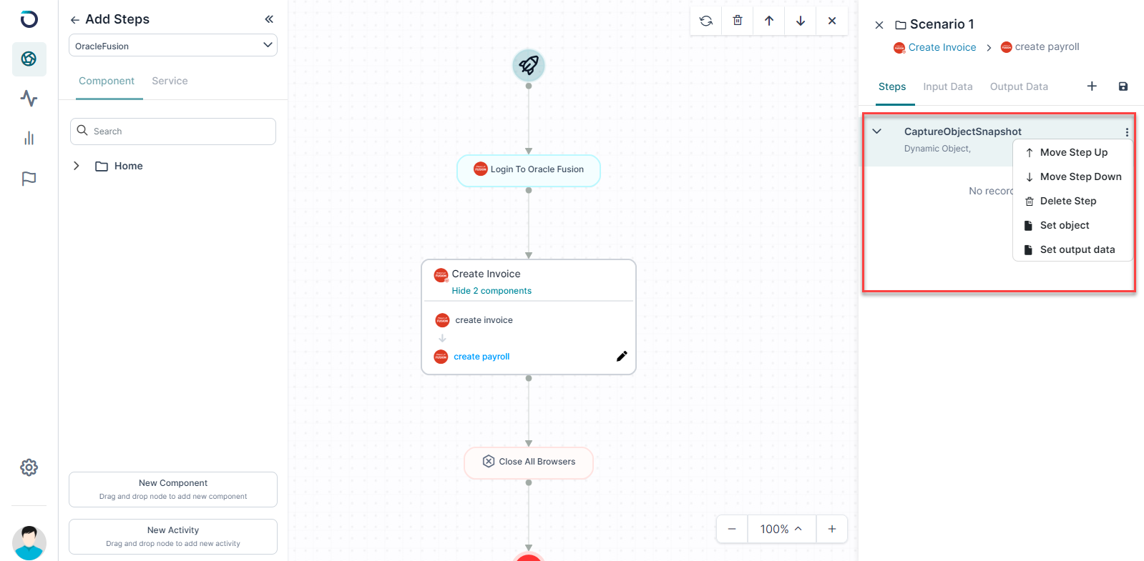Screen dimensions: 1144x561
Task: Click the plus icon to add step
Action: 1092,86
